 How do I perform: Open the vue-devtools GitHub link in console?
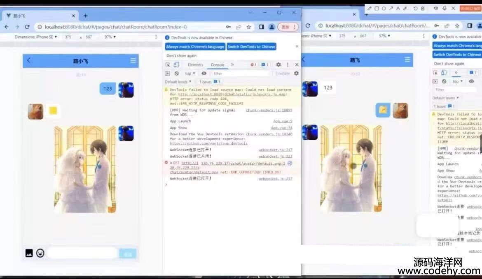(209, 143)
